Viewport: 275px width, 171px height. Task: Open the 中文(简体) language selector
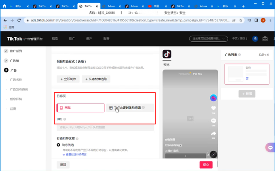[240, 39]
